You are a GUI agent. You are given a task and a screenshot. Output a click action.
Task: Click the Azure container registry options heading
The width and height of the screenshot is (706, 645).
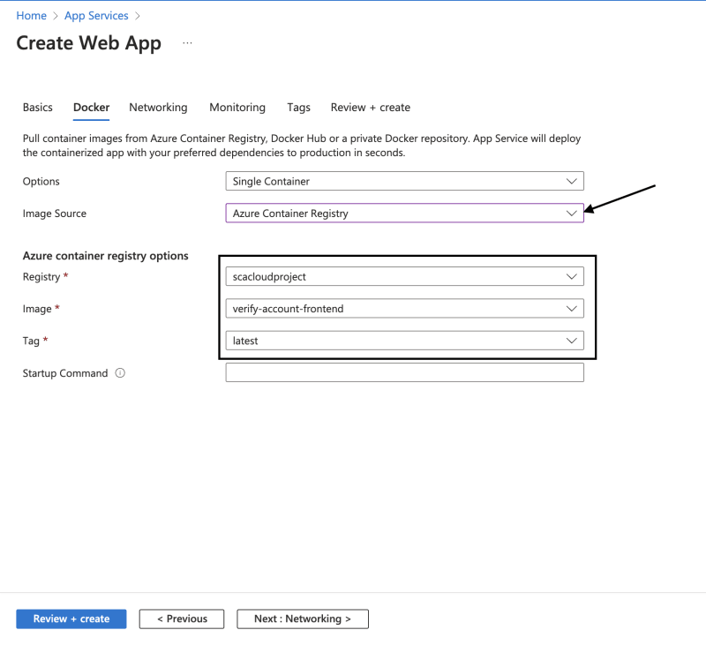click(105, 256)
